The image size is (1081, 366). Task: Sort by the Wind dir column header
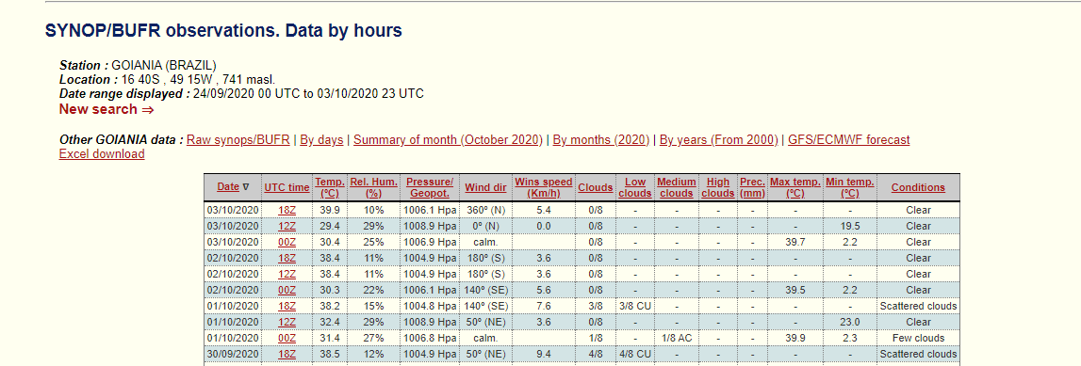(485, 187)
